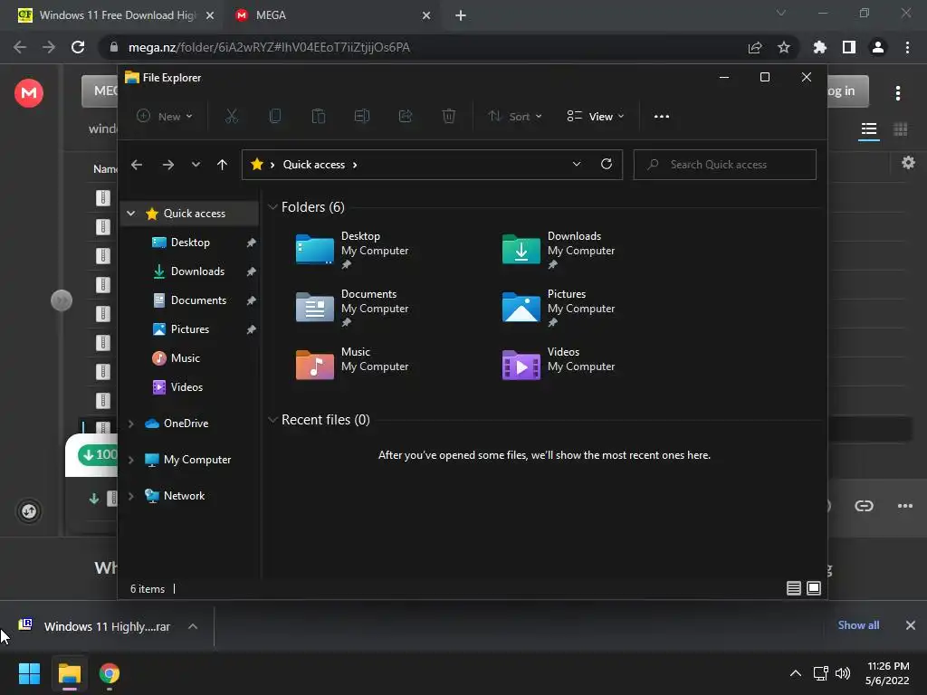Bookmark this page with the star icon
The width and height of the screenshot is (927, 695).
click(784, 47)
